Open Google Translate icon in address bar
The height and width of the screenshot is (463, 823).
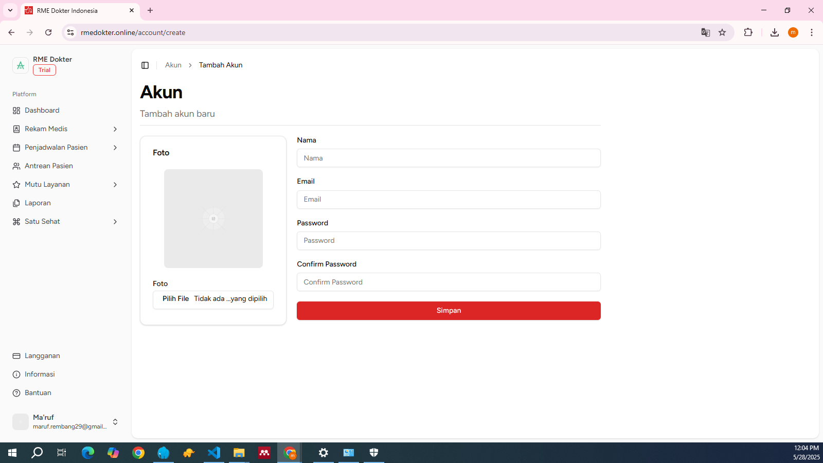(x=705, y=32)
